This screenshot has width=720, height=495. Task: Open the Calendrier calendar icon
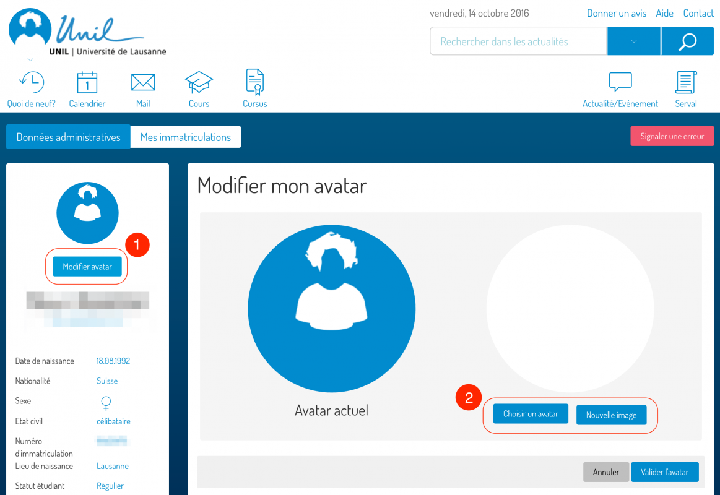pyautogui.click(x=87, y=82)
